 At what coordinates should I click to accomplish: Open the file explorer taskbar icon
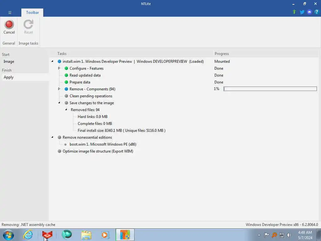click(86, 235)
